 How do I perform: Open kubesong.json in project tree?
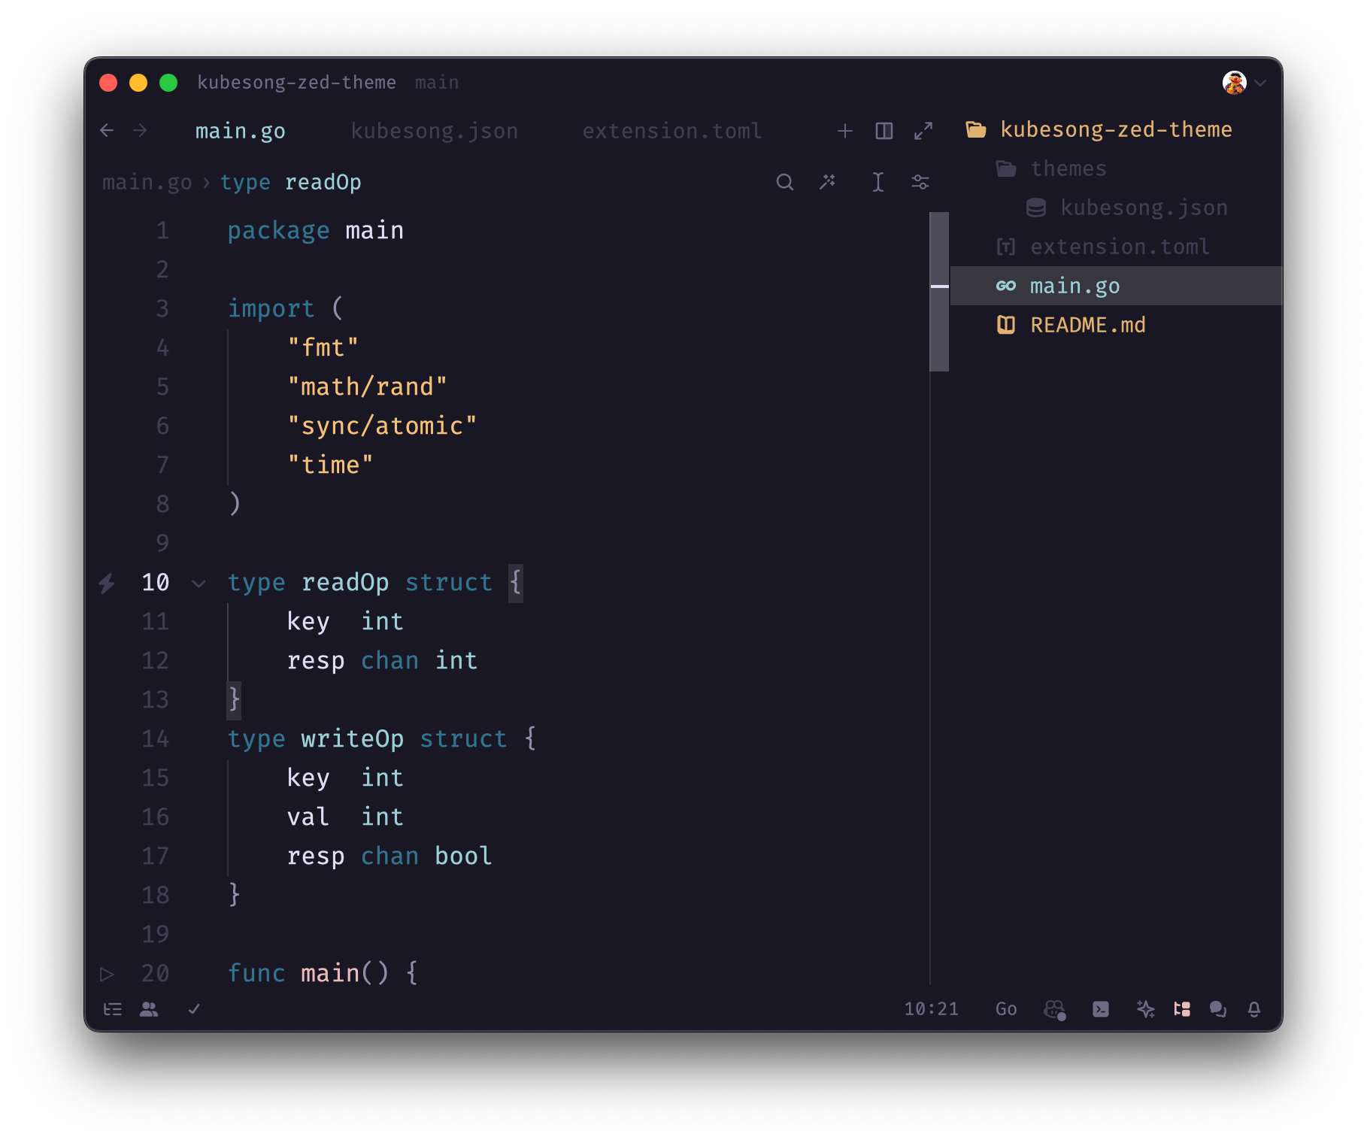point(1117,208)
